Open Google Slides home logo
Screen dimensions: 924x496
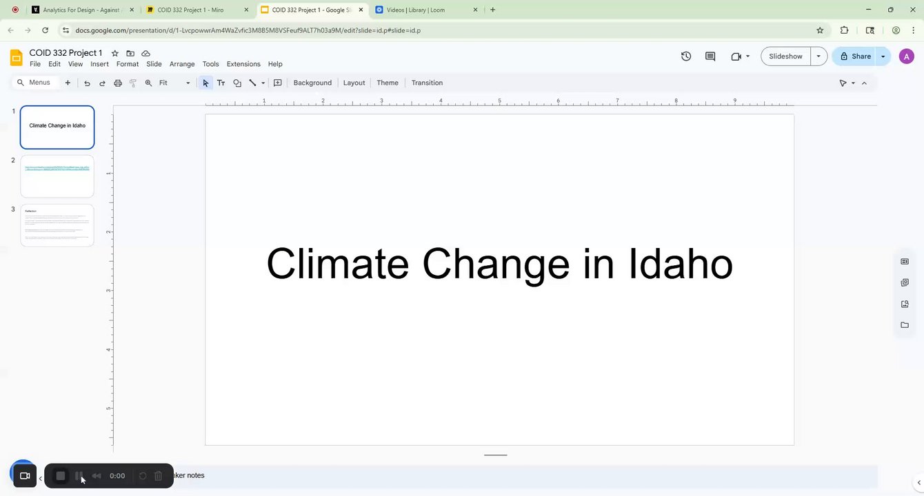tap(16, 58)
